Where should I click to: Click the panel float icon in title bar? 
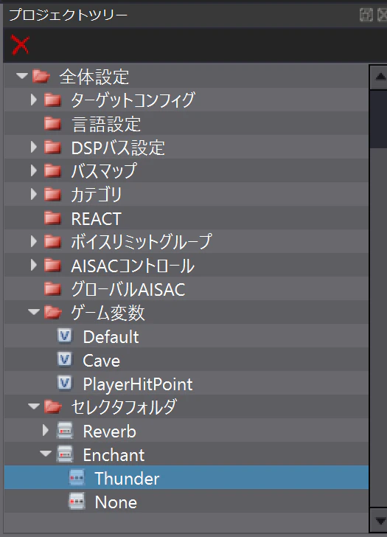tap(366, 15)
